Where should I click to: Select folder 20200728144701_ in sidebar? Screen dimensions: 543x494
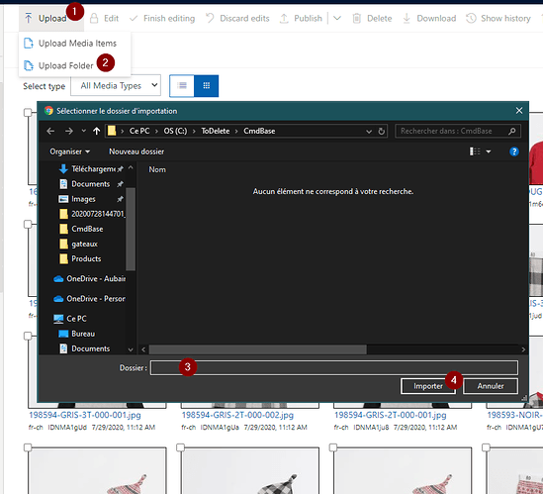92,214
